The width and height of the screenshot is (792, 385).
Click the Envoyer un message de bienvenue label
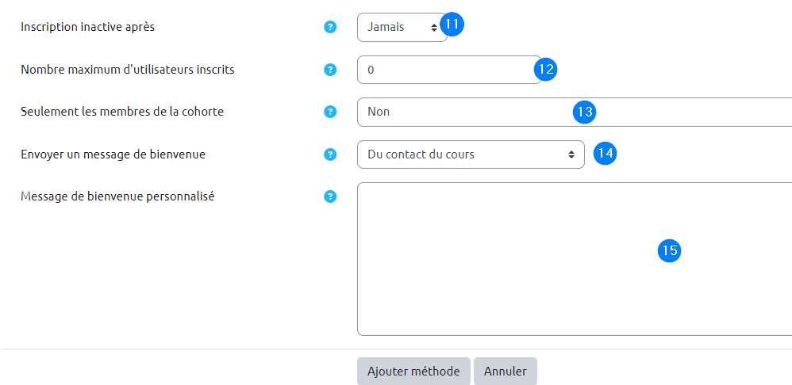click(113, 154)
